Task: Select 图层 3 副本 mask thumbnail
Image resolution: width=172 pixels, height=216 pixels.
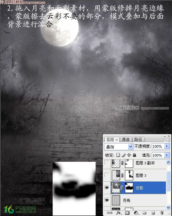Action: [x=129, y=163]
